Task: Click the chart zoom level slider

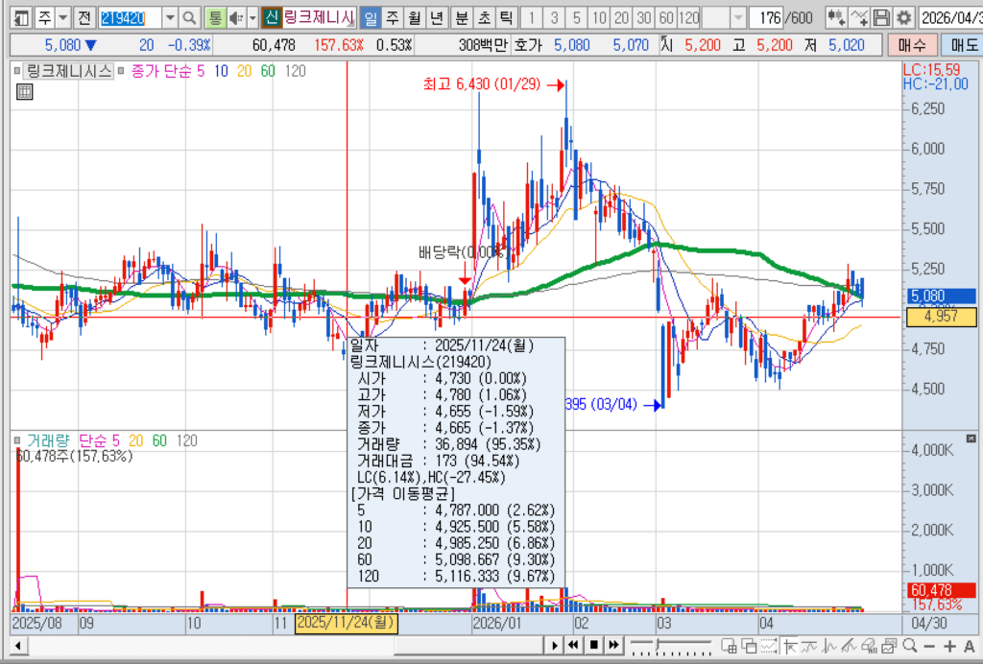Action: (x=671, y=645)
